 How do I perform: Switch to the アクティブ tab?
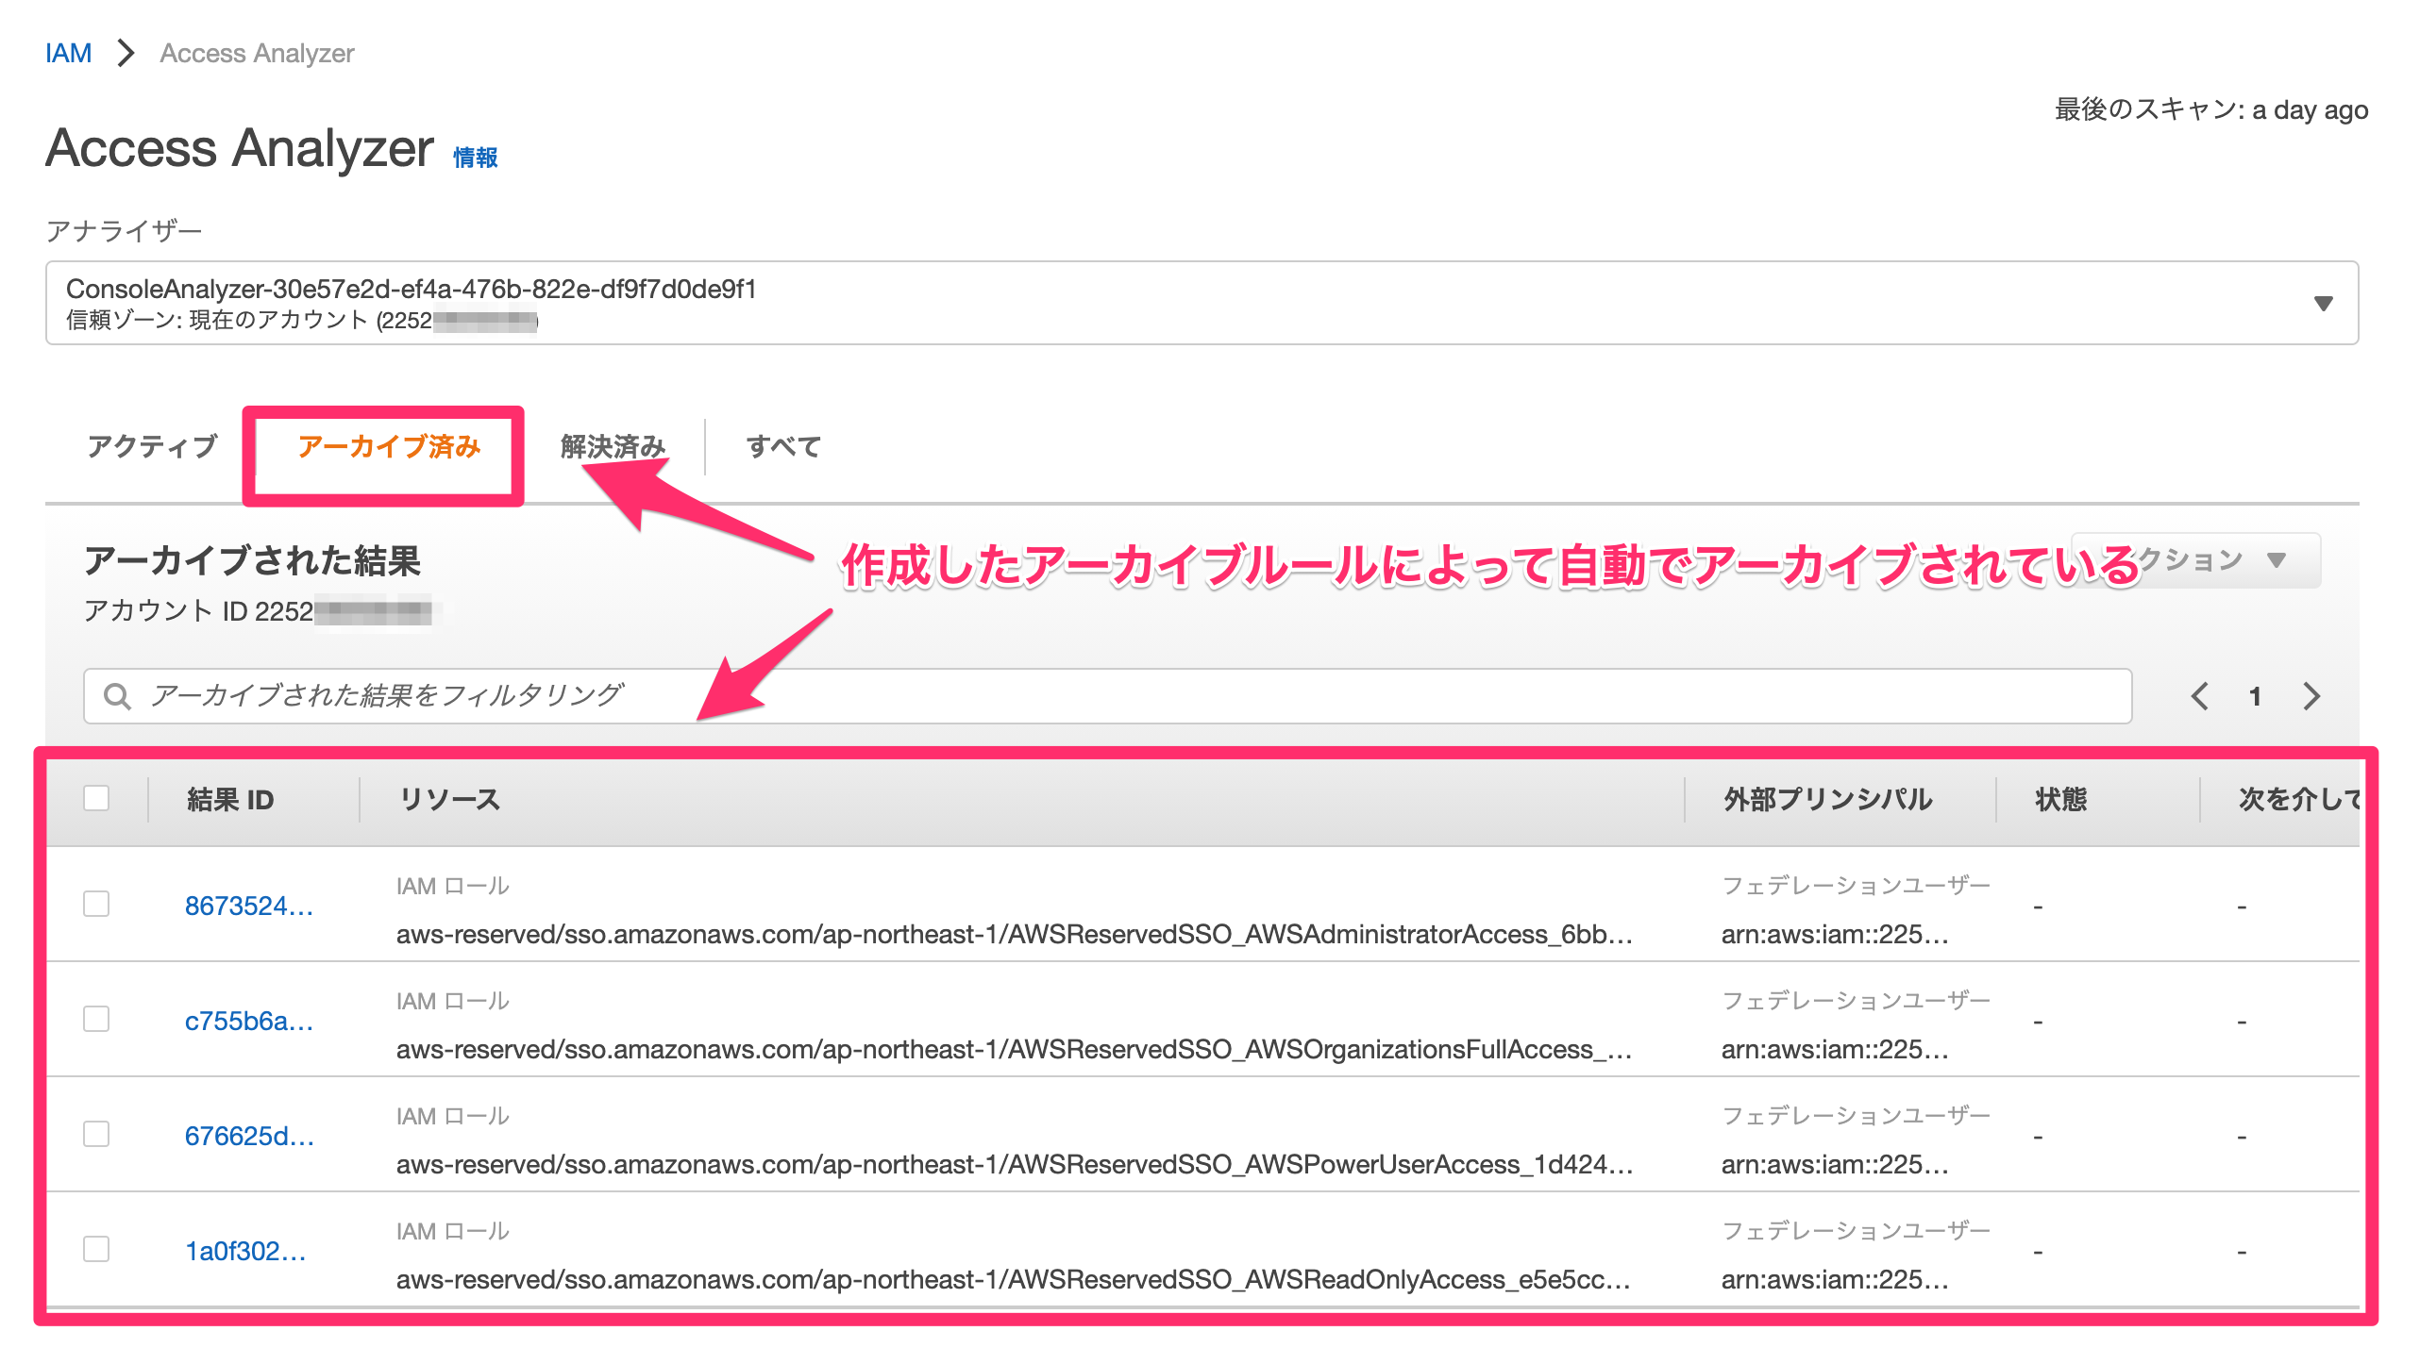click(x=152, y=446)
